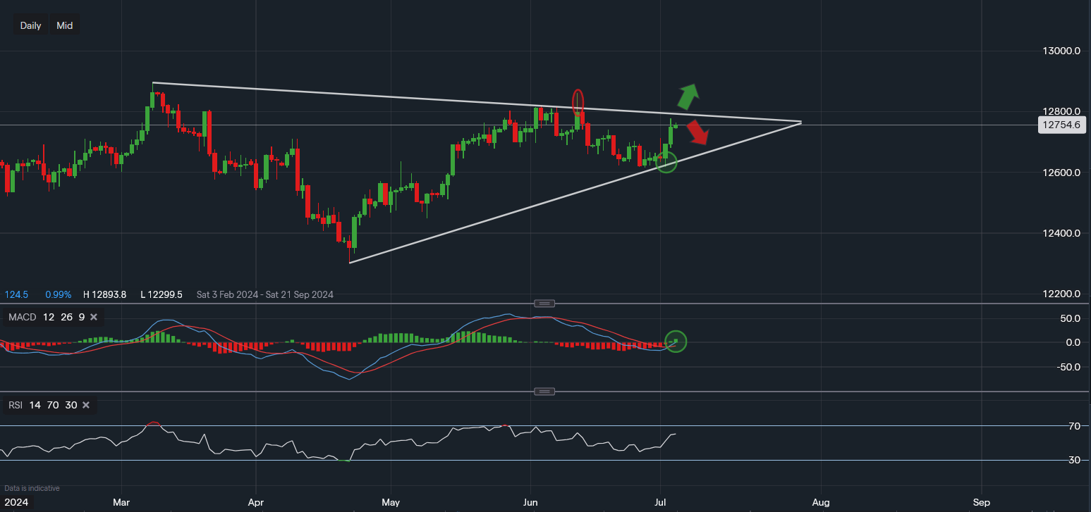This screenshot has width=1091, height=512.
Task: Click the current price label 12754.6
Action: coord(1061,125)
